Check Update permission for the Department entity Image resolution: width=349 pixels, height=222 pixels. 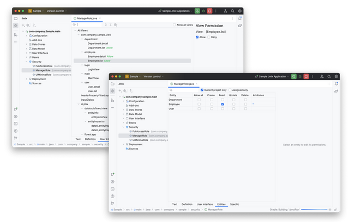tap(233, 100)
